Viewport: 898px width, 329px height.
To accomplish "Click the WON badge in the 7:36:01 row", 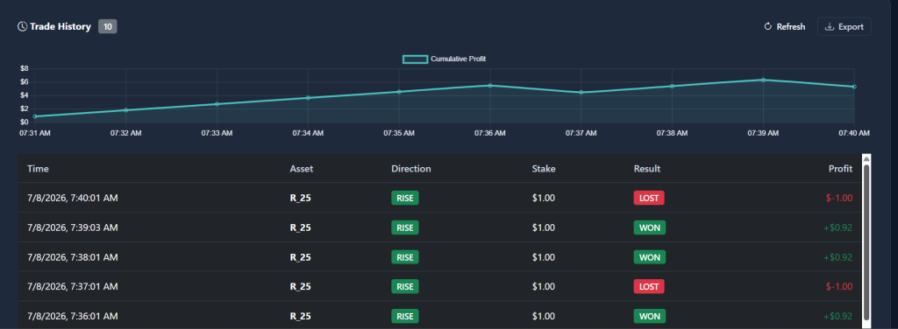I will (650, 316).
